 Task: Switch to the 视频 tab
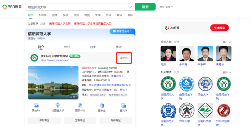tap(66, 15)
